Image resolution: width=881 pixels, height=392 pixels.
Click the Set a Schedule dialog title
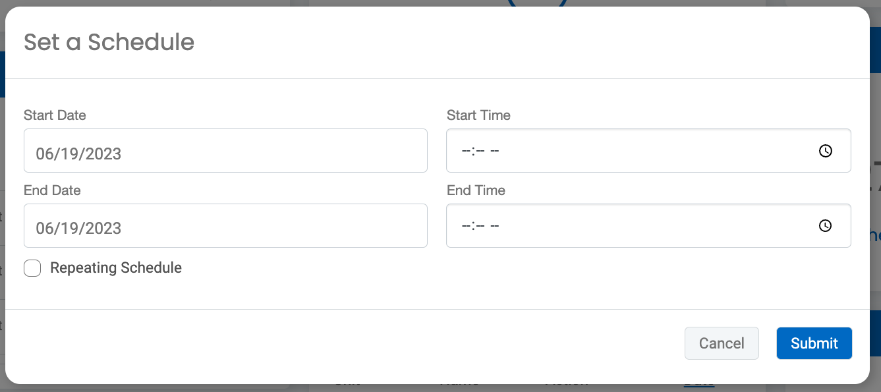(109, 42)
